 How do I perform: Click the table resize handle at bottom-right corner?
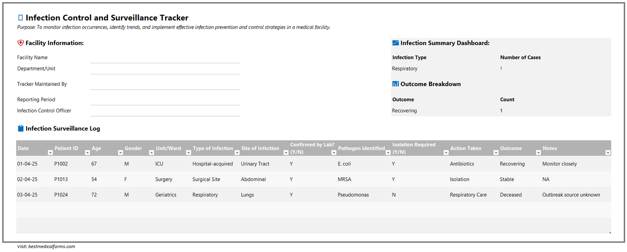(610, 232)
